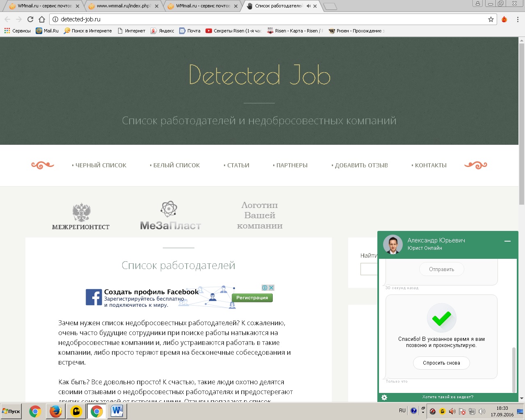The height and width of the screenshot is (420, 525).
Task: Mute audio on Список работодателей tab
Action: pos(308,6)
